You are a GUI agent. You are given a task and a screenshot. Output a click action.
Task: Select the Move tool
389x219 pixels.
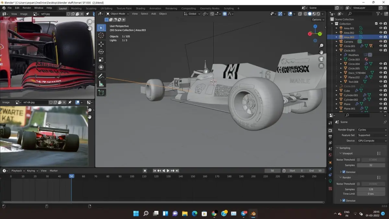101,44
